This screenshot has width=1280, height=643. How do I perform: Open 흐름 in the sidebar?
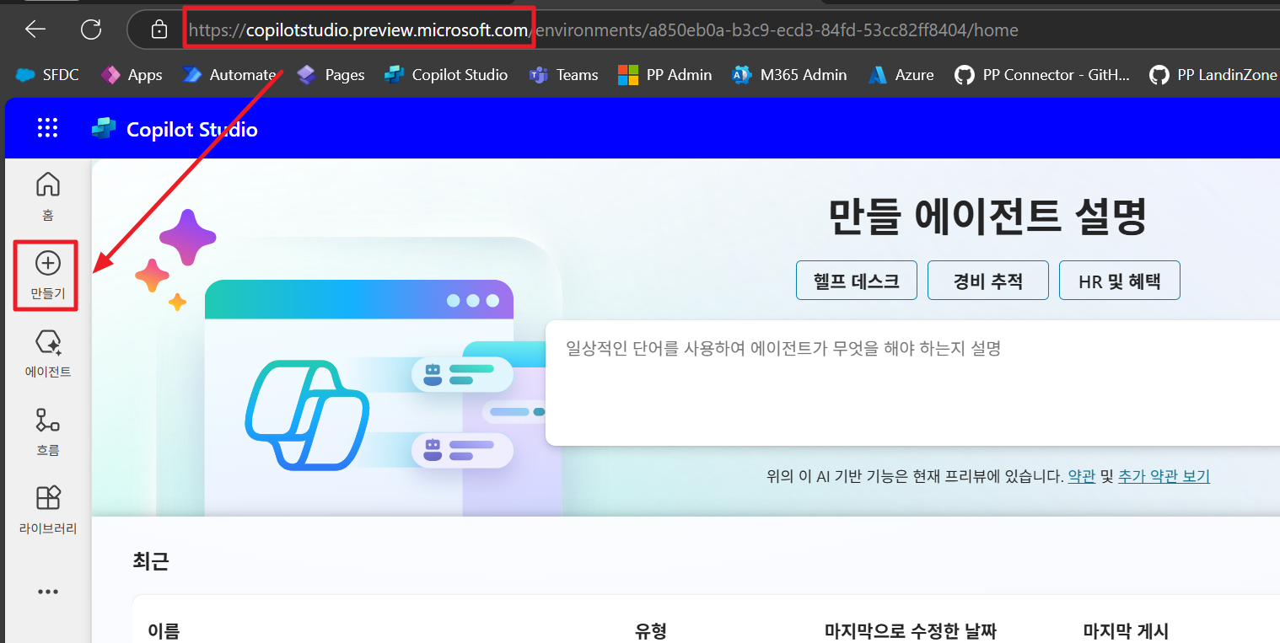tap(48, 432)
